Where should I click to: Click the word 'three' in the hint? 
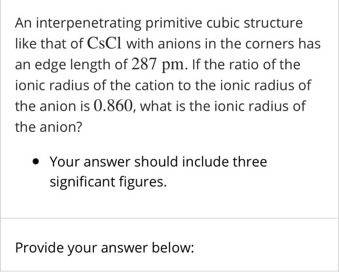coord(250,162)
